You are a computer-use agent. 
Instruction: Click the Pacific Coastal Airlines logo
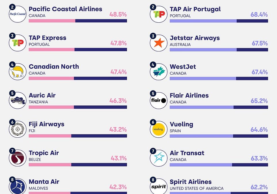pos(18,14)
